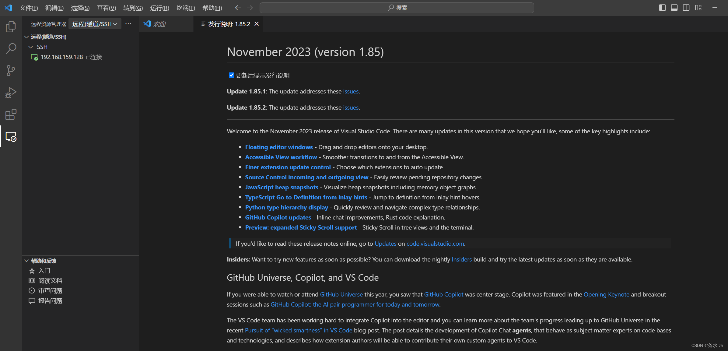Viewport: 728px width, 351px height.
Task: Toggle primary side bar layout icon
Action: (662, 8)
